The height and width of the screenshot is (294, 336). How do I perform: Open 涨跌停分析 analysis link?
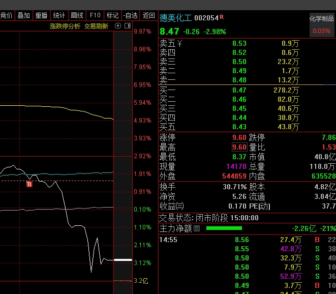(65, 26)
